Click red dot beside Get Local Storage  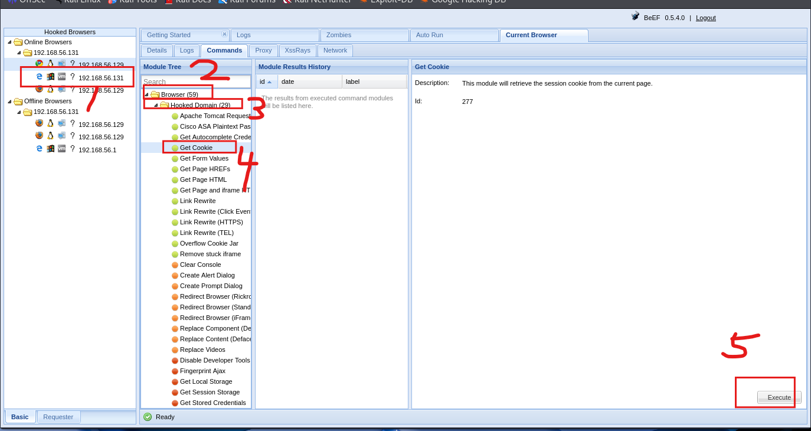point(175,381)
